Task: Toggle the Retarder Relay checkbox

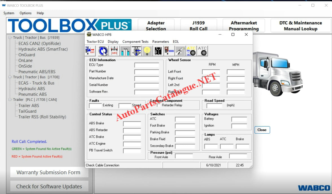Action: coord(159,105)
